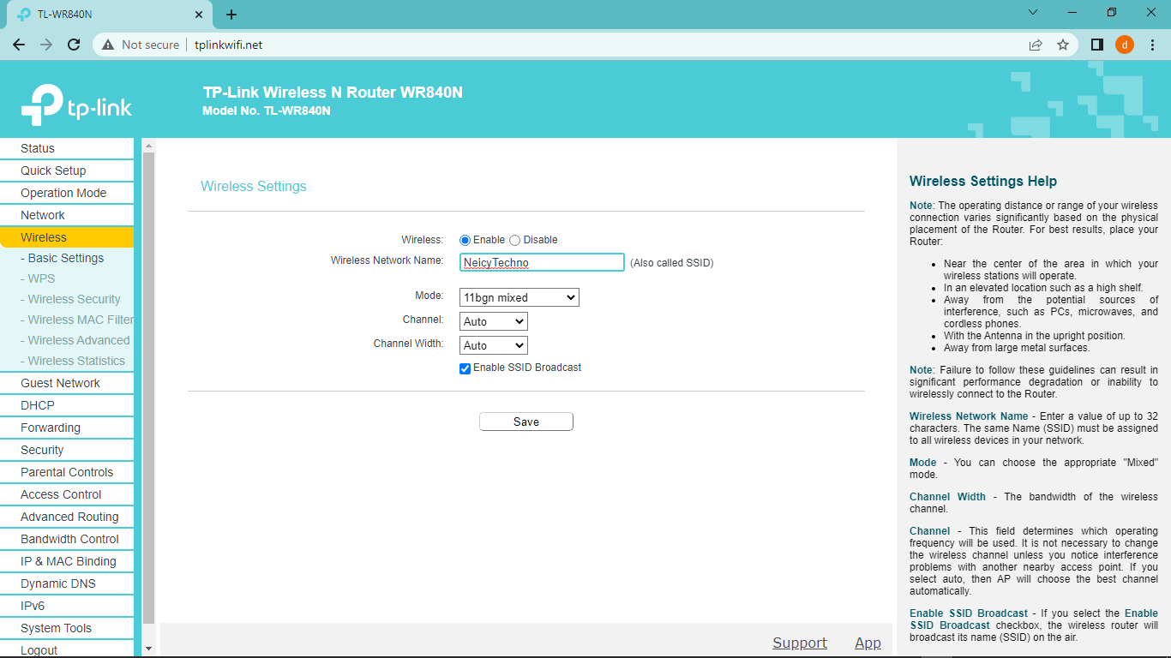Viewport: 1171px width, 658px height.
Task: Log out of the router
Action: 67,649
